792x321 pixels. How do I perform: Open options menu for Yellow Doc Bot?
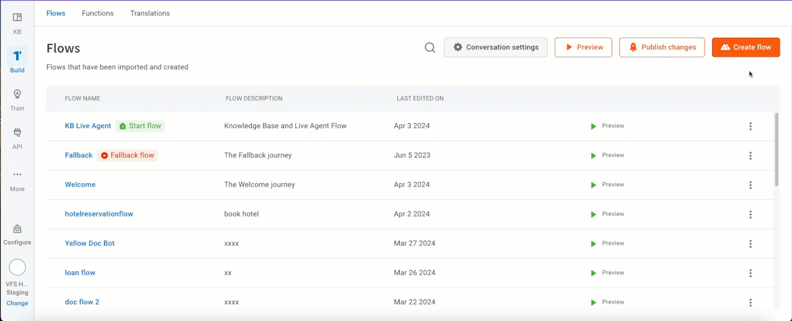tap(751, 244)
